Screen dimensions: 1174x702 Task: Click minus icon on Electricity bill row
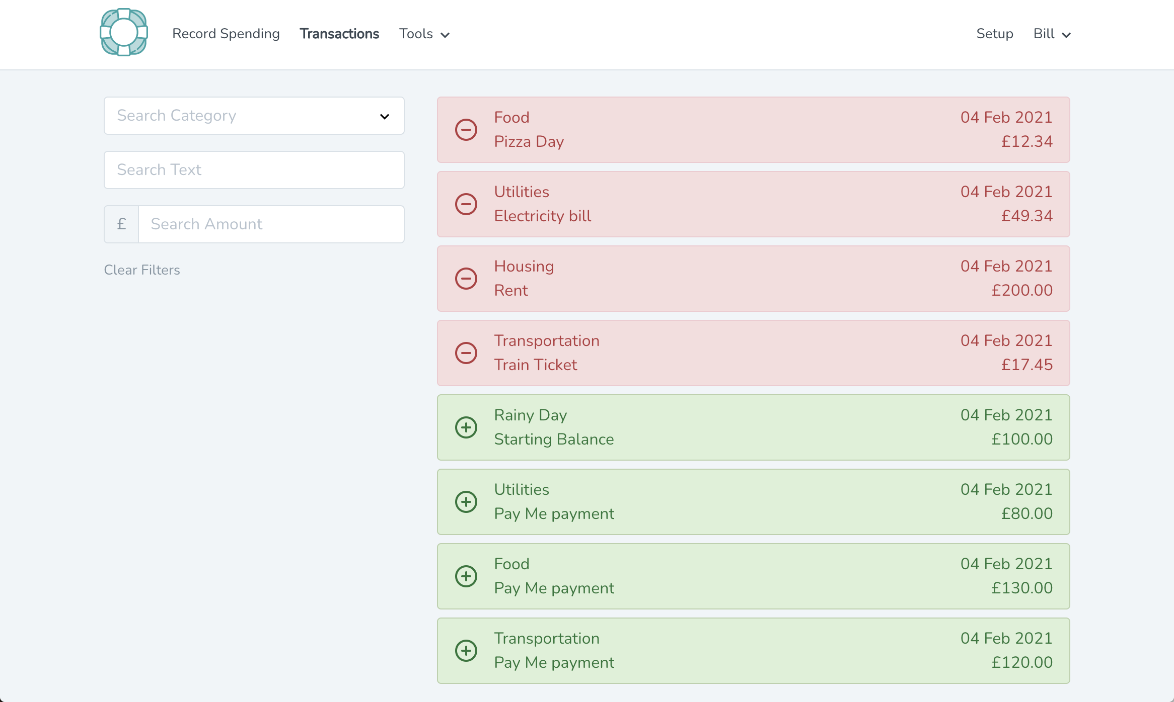tap(466, 204)
